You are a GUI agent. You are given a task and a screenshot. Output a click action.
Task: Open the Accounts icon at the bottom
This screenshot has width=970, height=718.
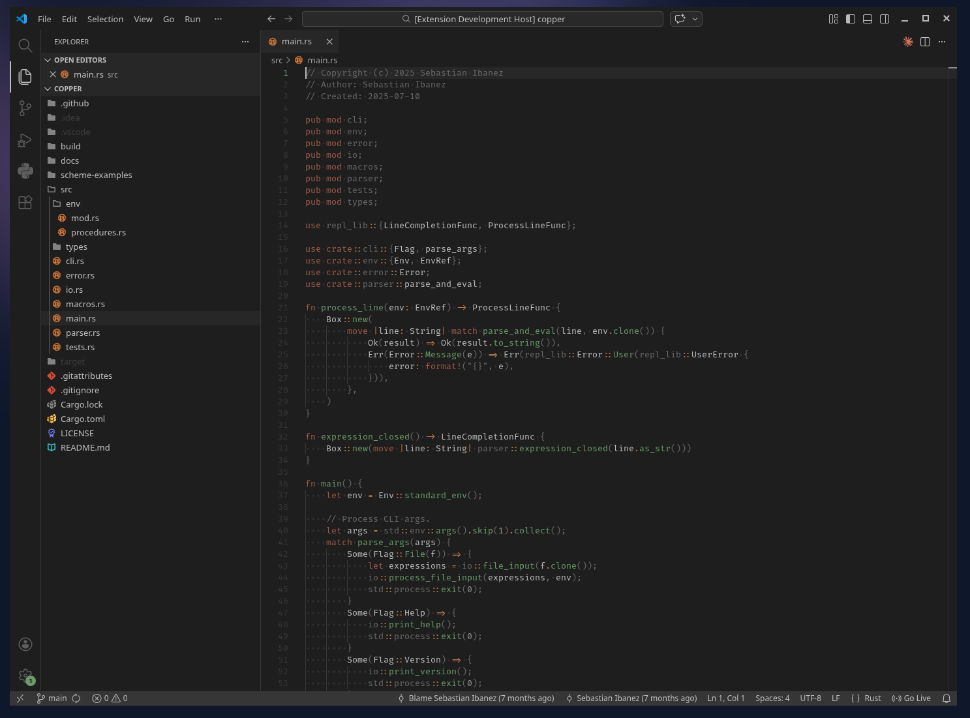pos(25,644)
